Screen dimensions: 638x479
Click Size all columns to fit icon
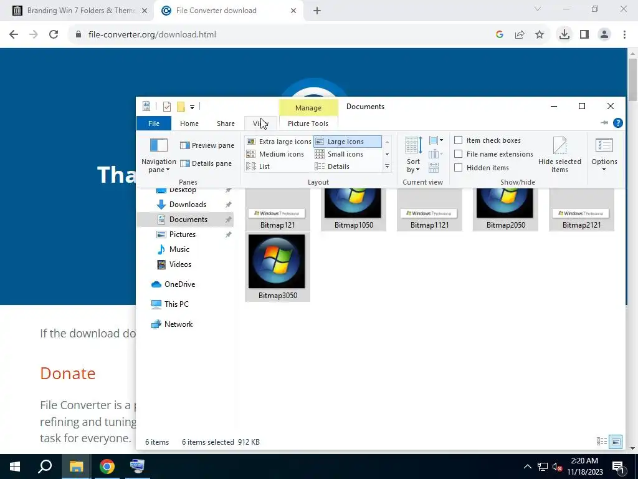tap(434, 167)
